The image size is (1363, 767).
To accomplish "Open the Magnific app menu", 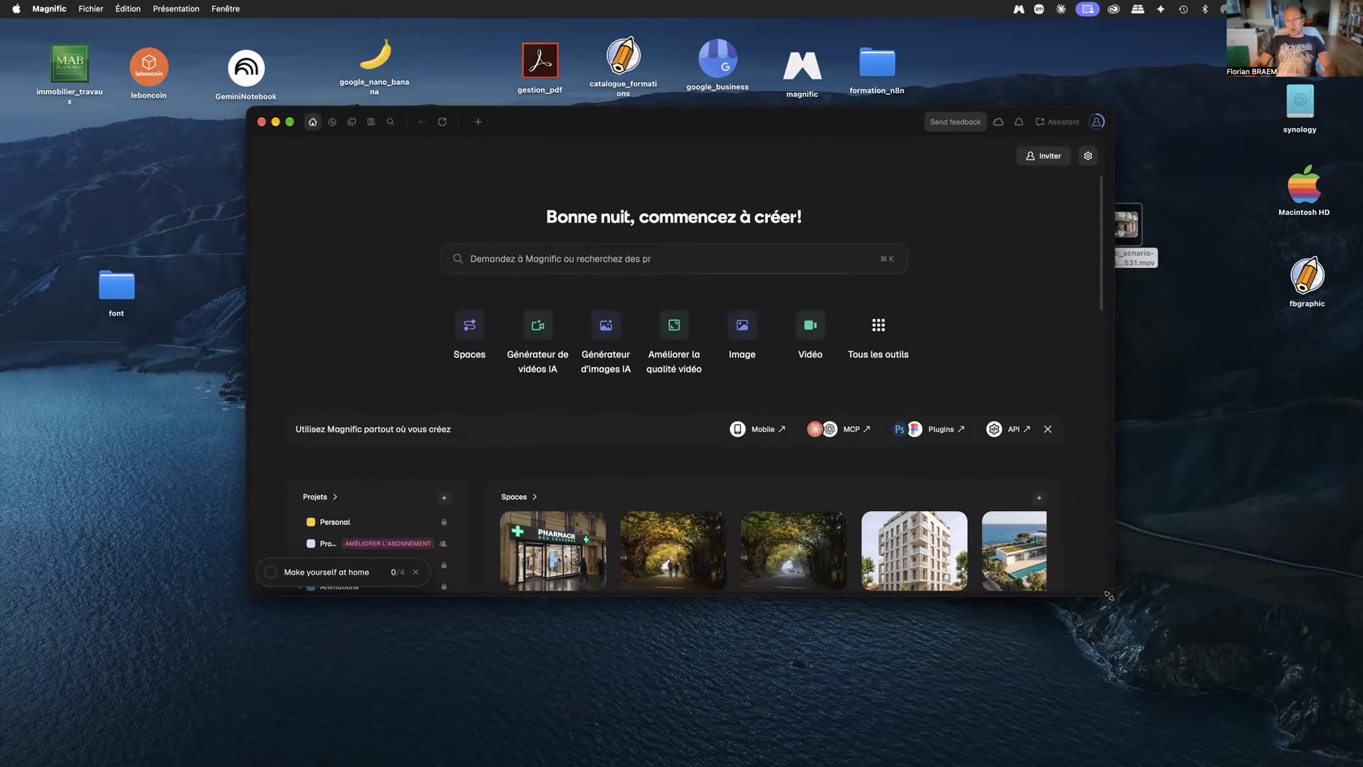I will 49,9.
